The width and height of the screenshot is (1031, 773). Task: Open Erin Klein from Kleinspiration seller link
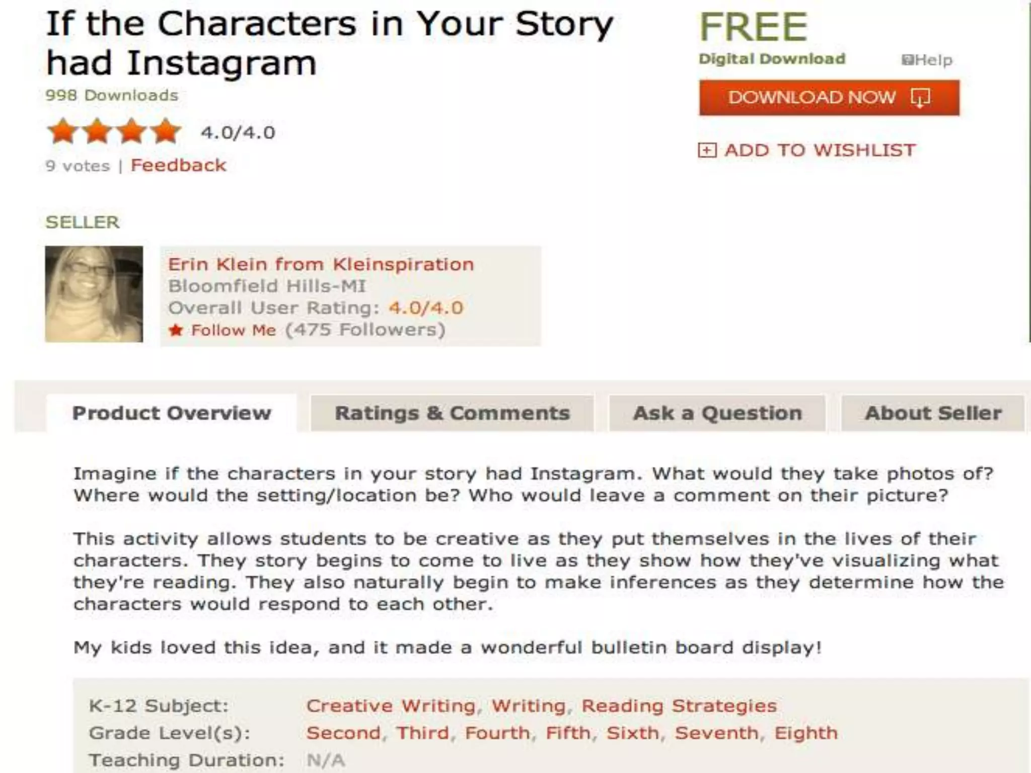(x=321, y=264)
